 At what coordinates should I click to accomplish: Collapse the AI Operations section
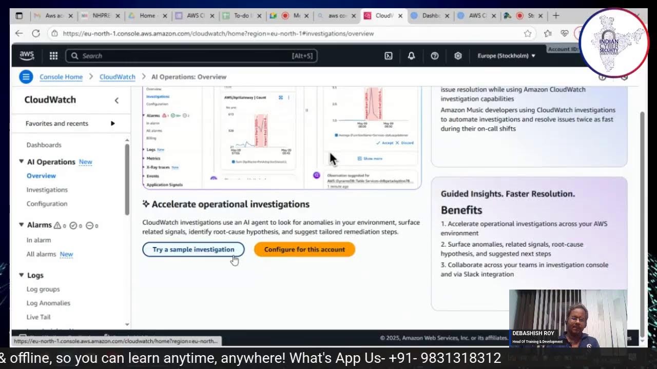pyautogui.click(x=22, y=161)
